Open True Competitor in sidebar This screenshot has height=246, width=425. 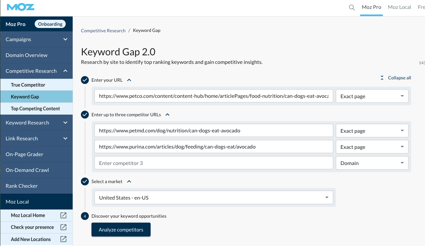point(28,85)
